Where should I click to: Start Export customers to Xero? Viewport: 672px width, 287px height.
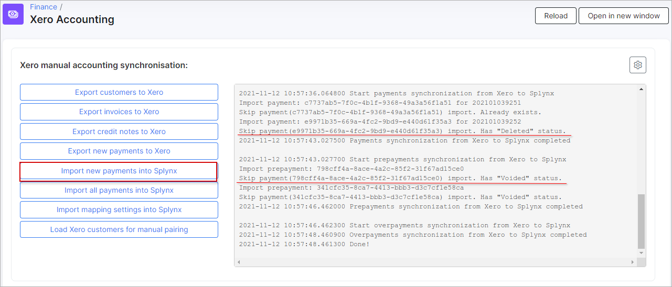(x=119, y=92)
